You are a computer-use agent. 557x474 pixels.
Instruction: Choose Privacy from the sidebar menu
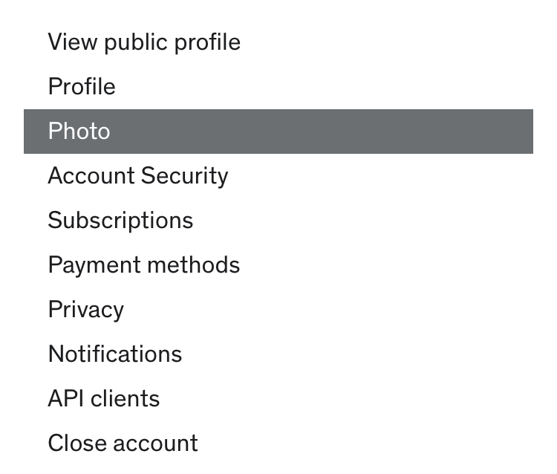[x=86, y=310]
